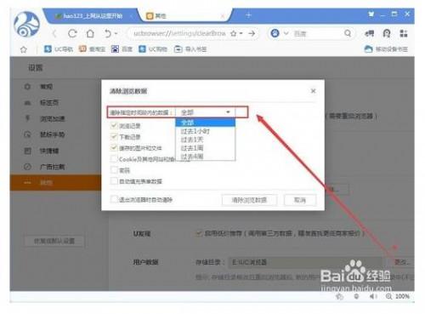The width and height of the screenshot is (425, 314).
Task: Go back with the back arrow
Action: click(54, 34)
